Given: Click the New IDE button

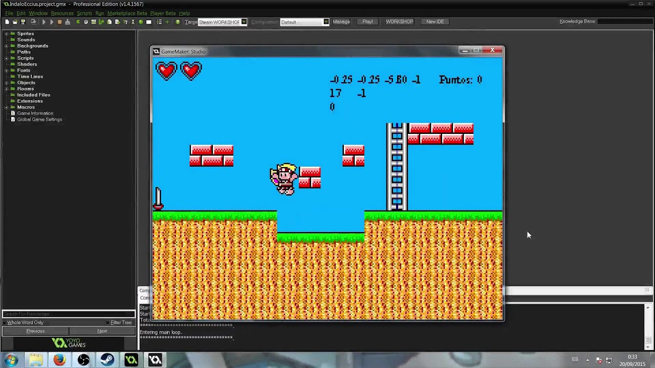Looking at the screenshot, I should pos(435,22).
